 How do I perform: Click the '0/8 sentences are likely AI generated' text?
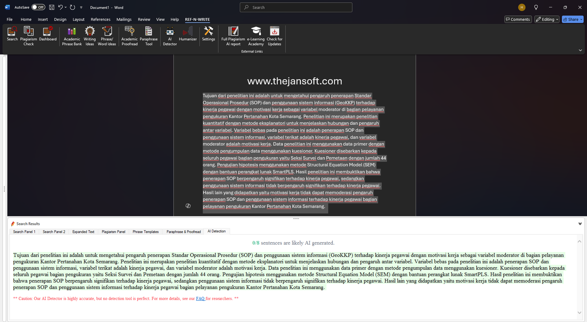293,243
